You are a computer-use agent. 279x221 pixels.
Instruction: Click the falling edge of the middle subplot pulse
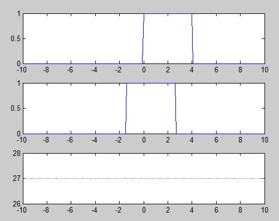[x=175, y=109]
